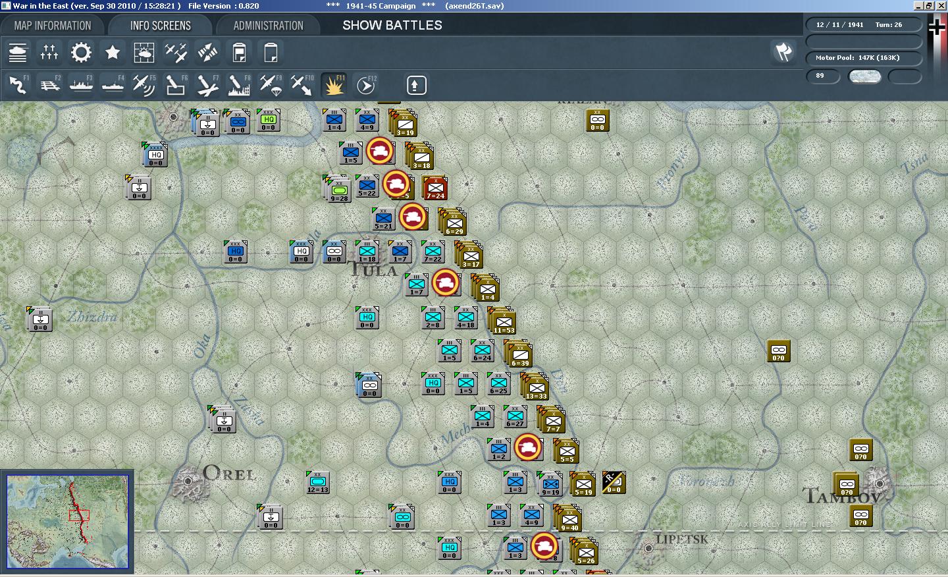The image size is (948, 577).
Task: Click F12 execute turn arrow button
Action: [x=365, y=85]
